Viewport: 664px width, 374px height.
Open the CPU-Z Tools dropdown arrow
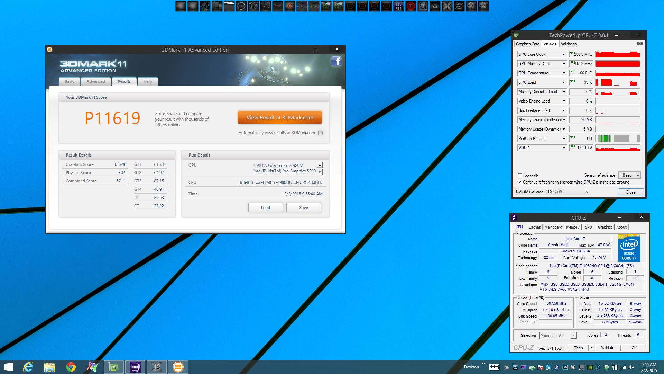click(591, 348)
